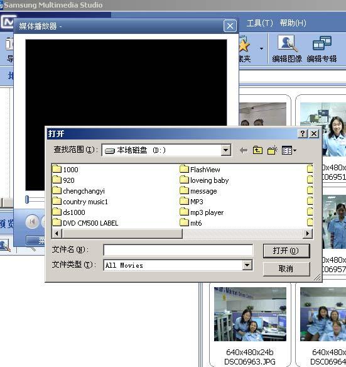Viewport: 346px width, 367px height.
Task: Click the file name (文件名) input field
Action: pos(178,250)
